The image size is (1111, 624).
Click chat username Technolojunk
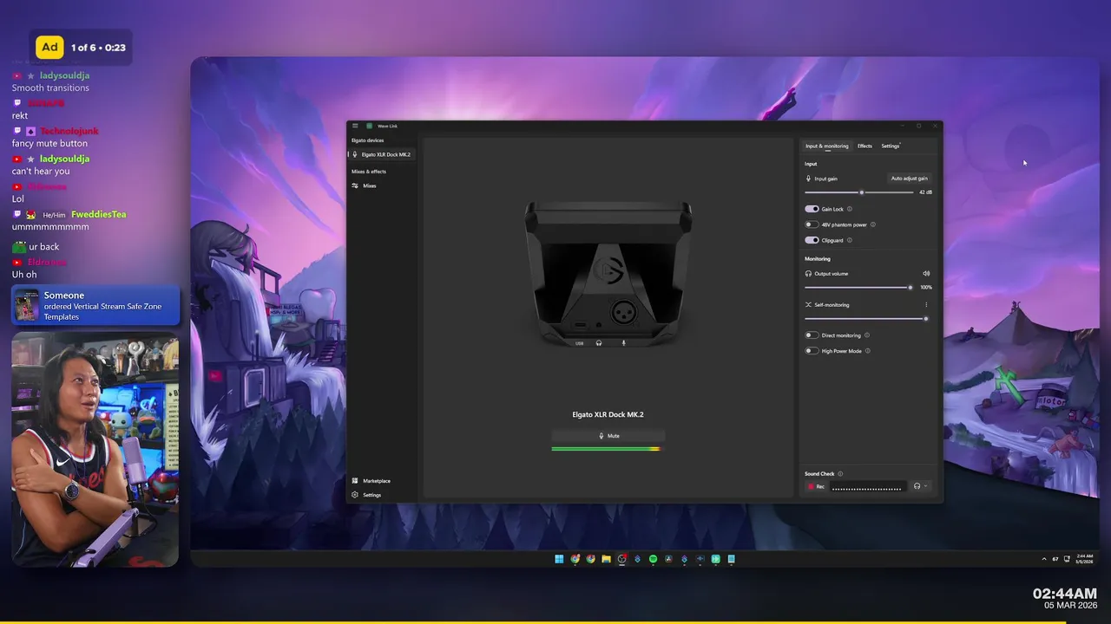(69, 131)
